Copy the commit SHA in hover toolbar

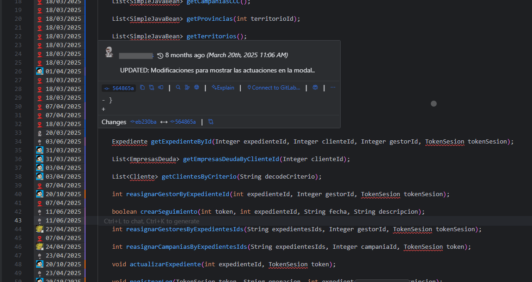(142, 88)
